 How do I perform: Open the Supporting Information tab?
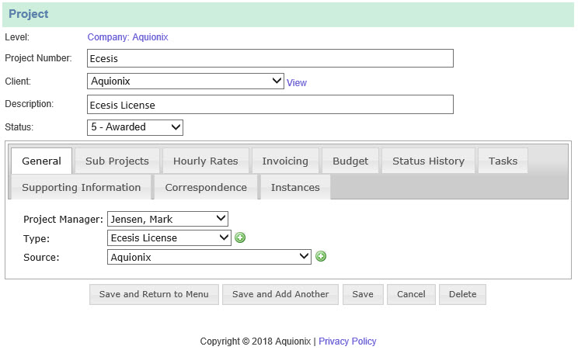[81, 187]
